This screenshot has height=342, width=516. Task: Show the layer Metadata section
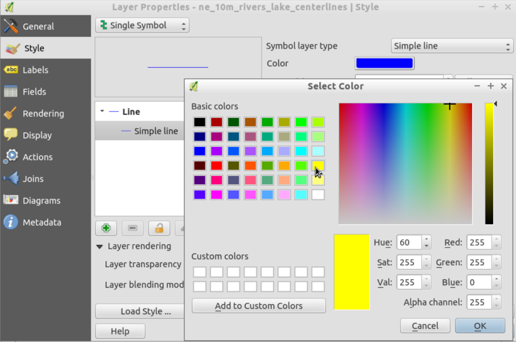pos(41,222)
